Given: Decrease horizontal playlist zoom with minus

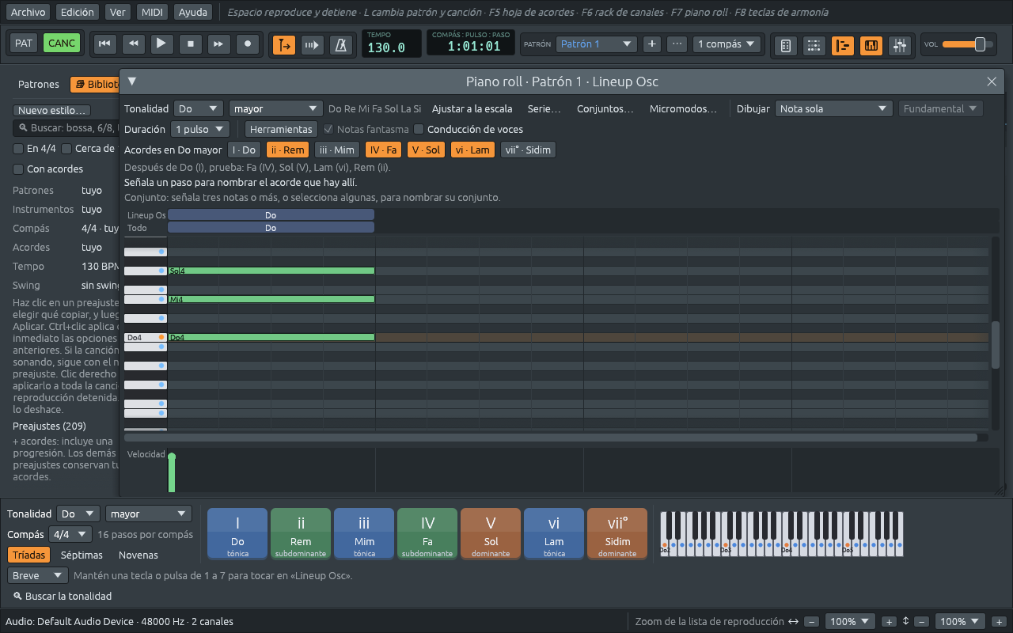Looking at the screenshot, I should (x=812, y=622).
